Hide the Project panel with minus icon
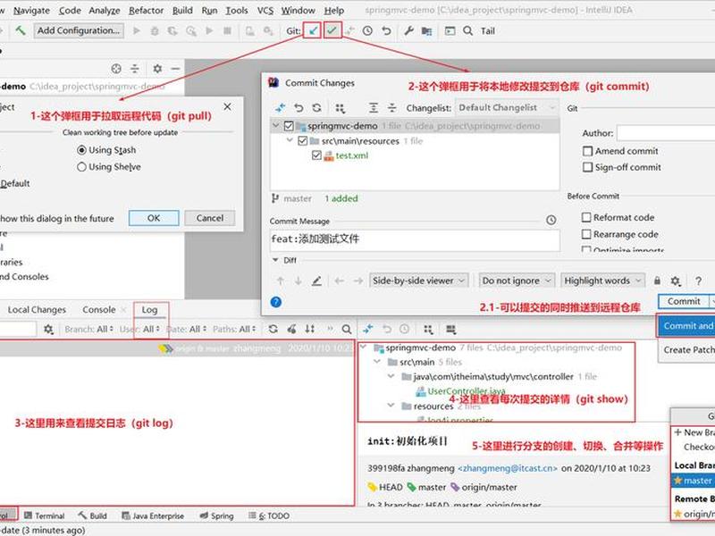Viewport: 715px width, 536px height. pos(175,69)
